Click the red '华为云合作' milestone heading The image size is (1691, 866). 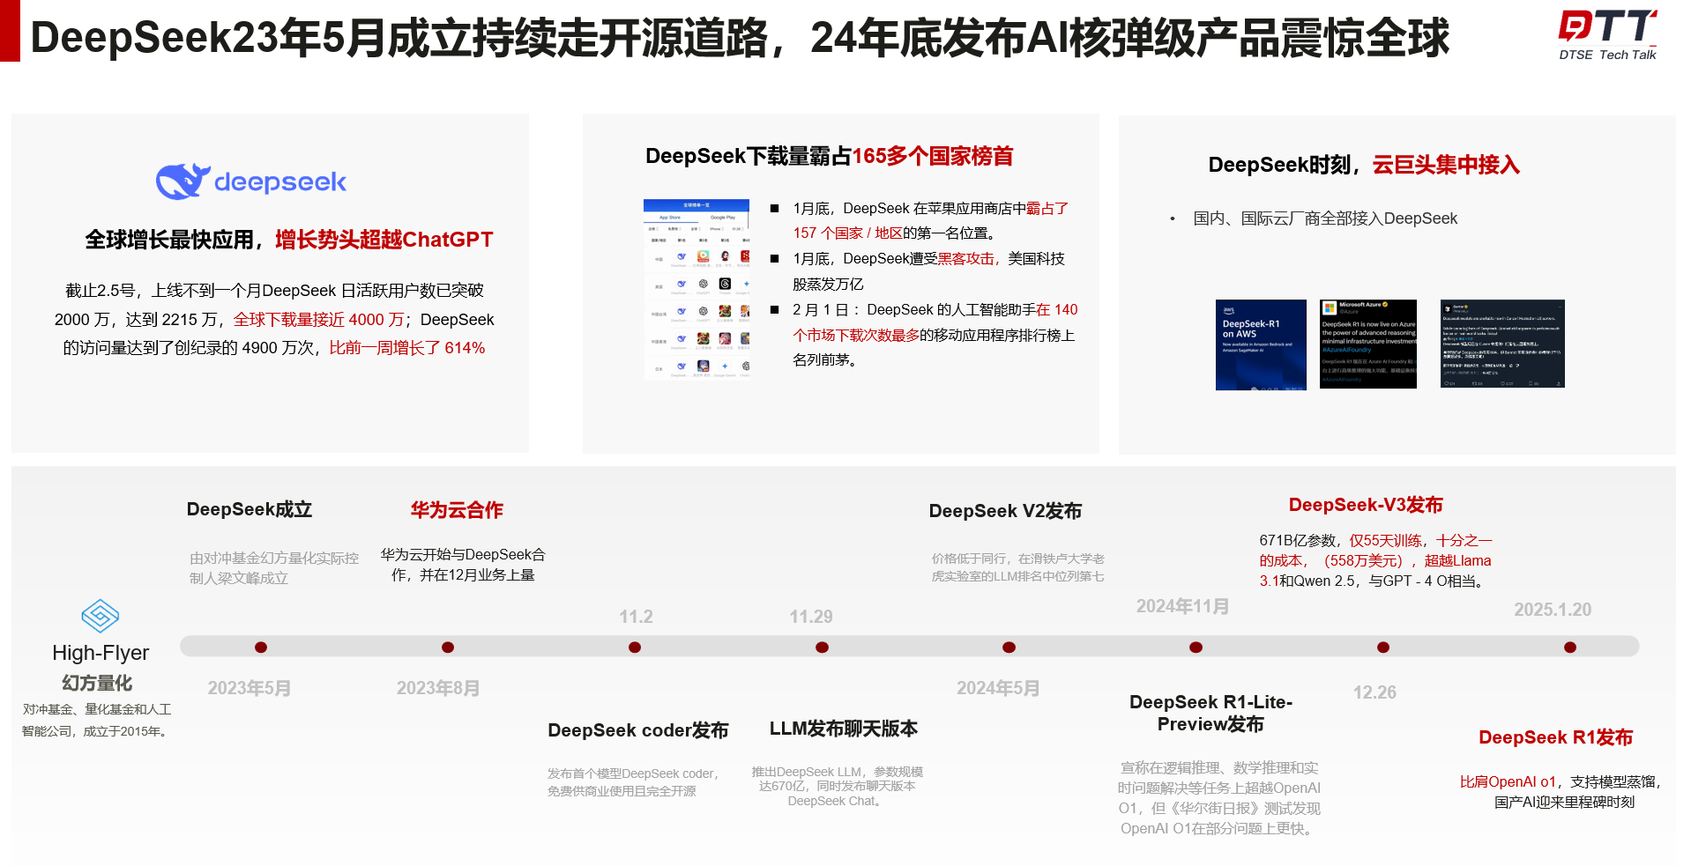[457, 510]
